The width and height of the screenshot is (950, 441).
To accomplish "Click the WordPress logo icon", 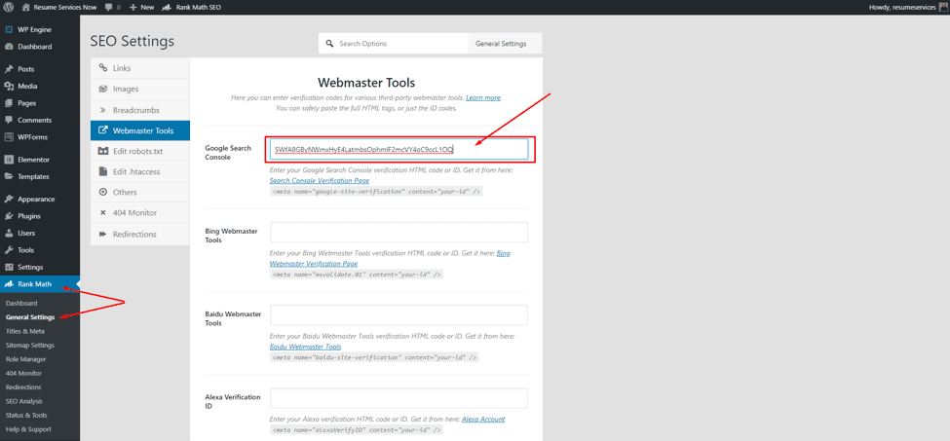I will coord(9,7).
